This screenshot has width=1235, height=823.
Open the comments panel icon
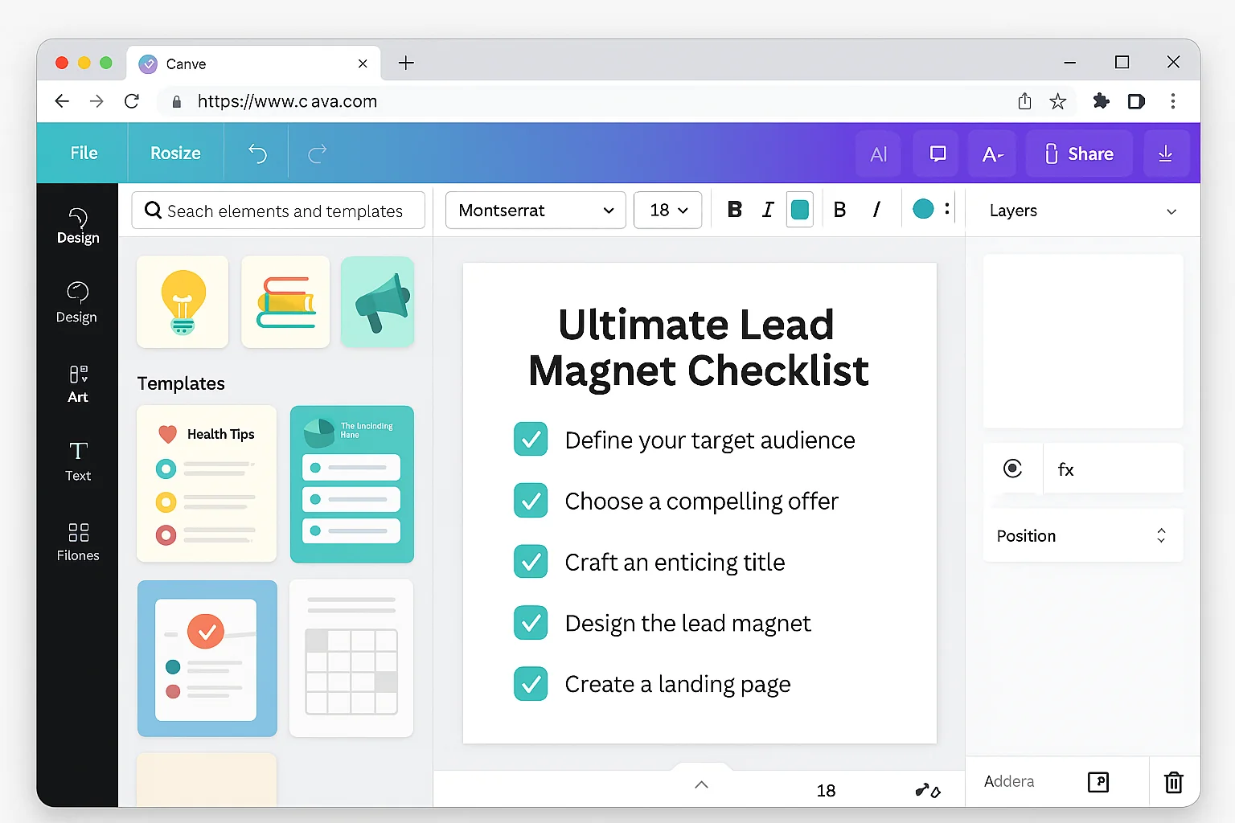click(935, 154)
